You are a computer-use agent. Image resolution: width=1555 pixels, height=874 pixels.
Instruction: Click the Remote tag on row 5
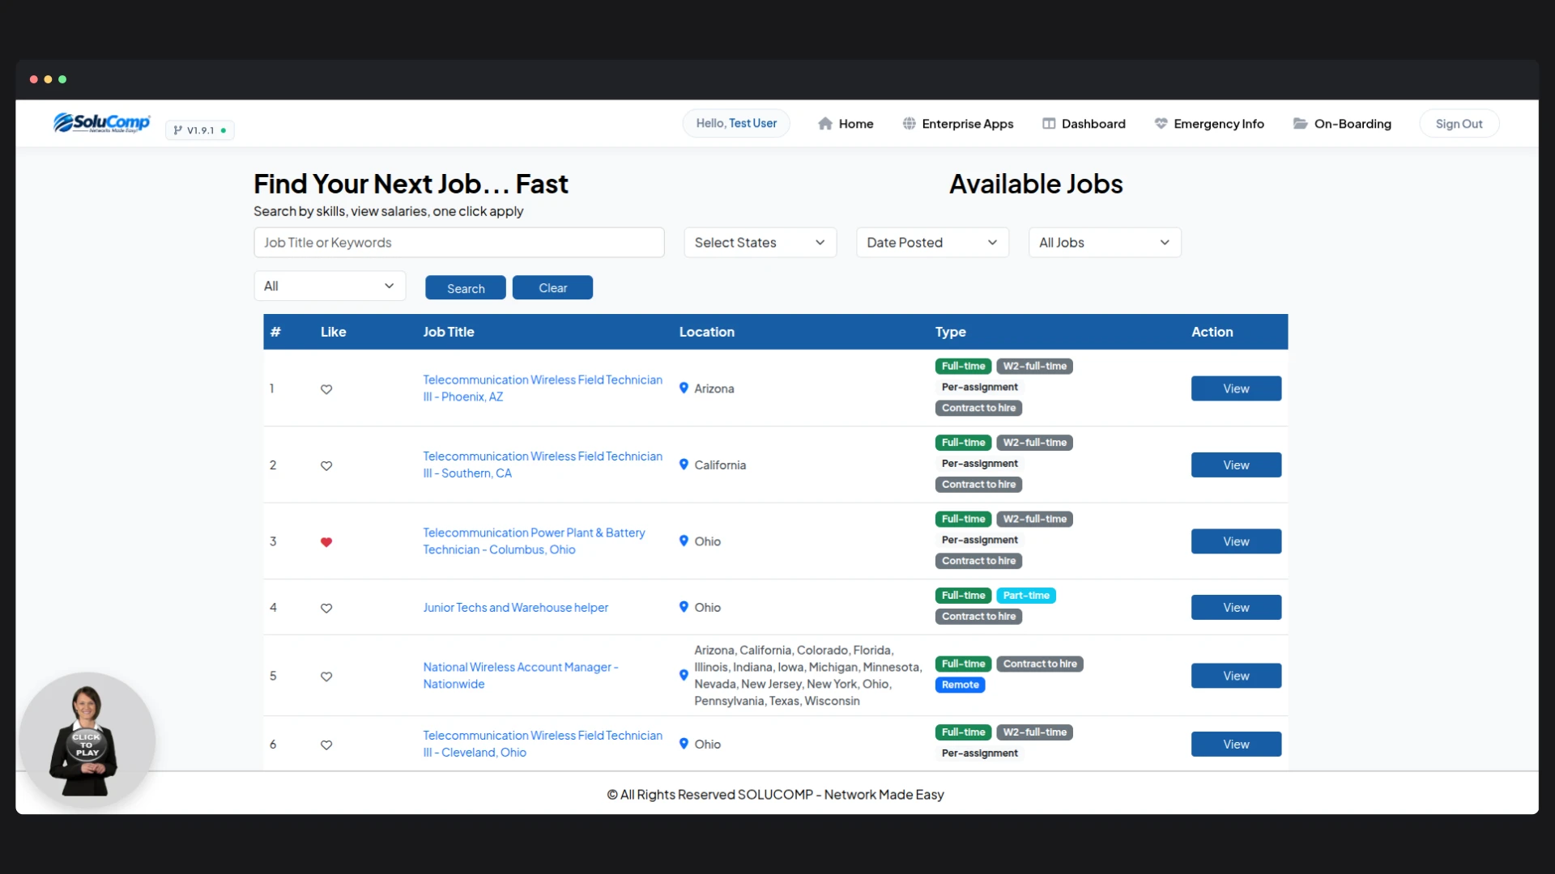click(x=961, y=685)
